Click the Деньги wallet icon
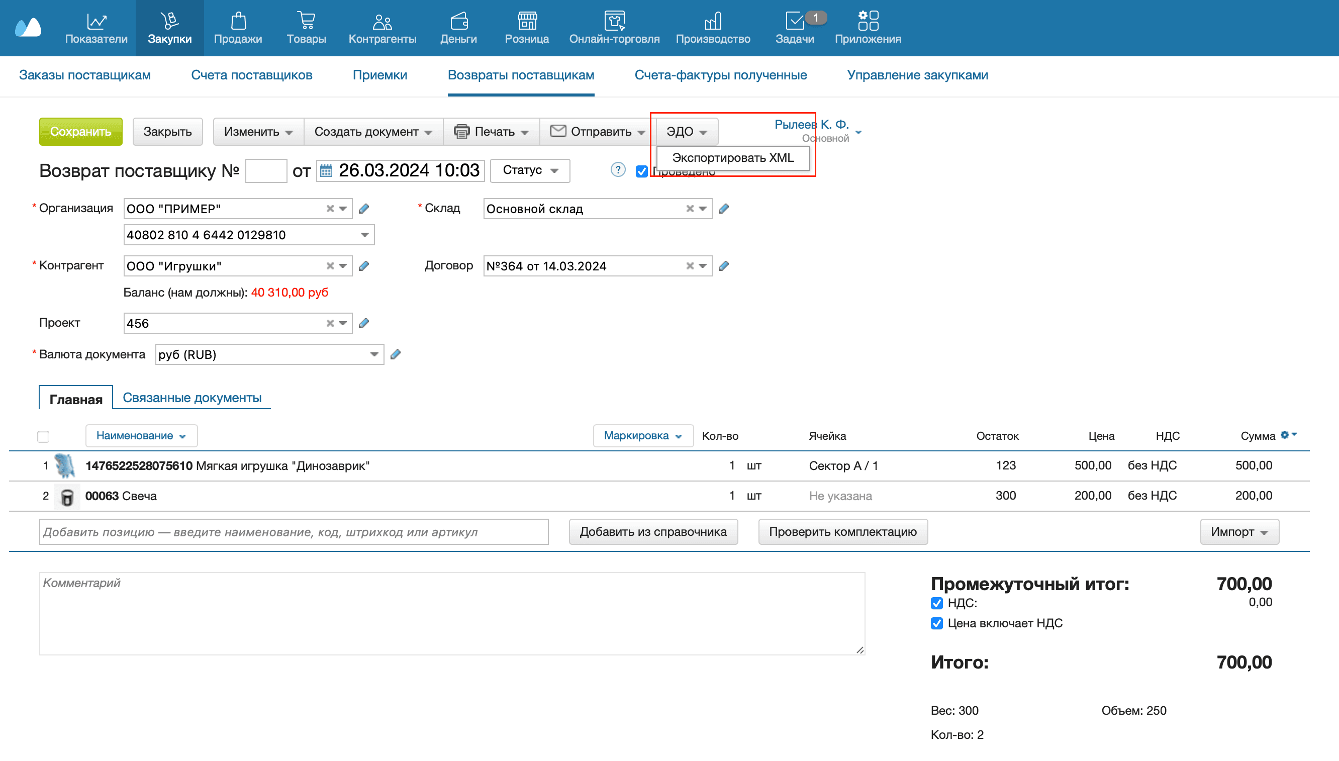 (458, 21)
